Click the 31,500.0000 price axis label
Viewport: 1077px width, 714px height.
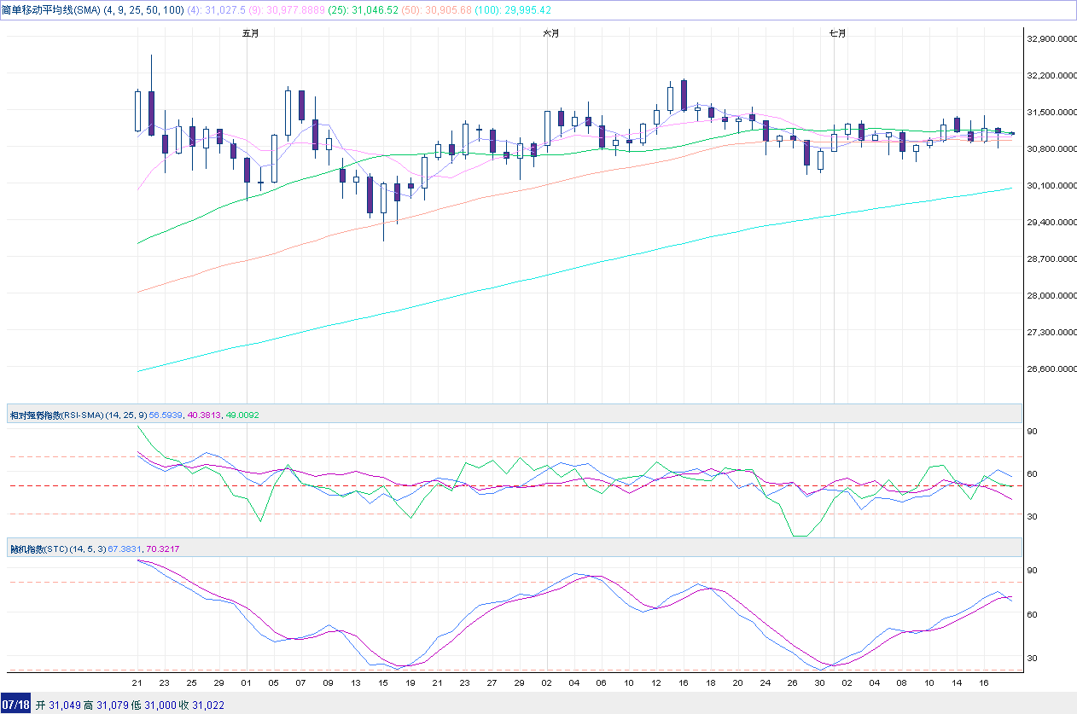coord(1051,112)
